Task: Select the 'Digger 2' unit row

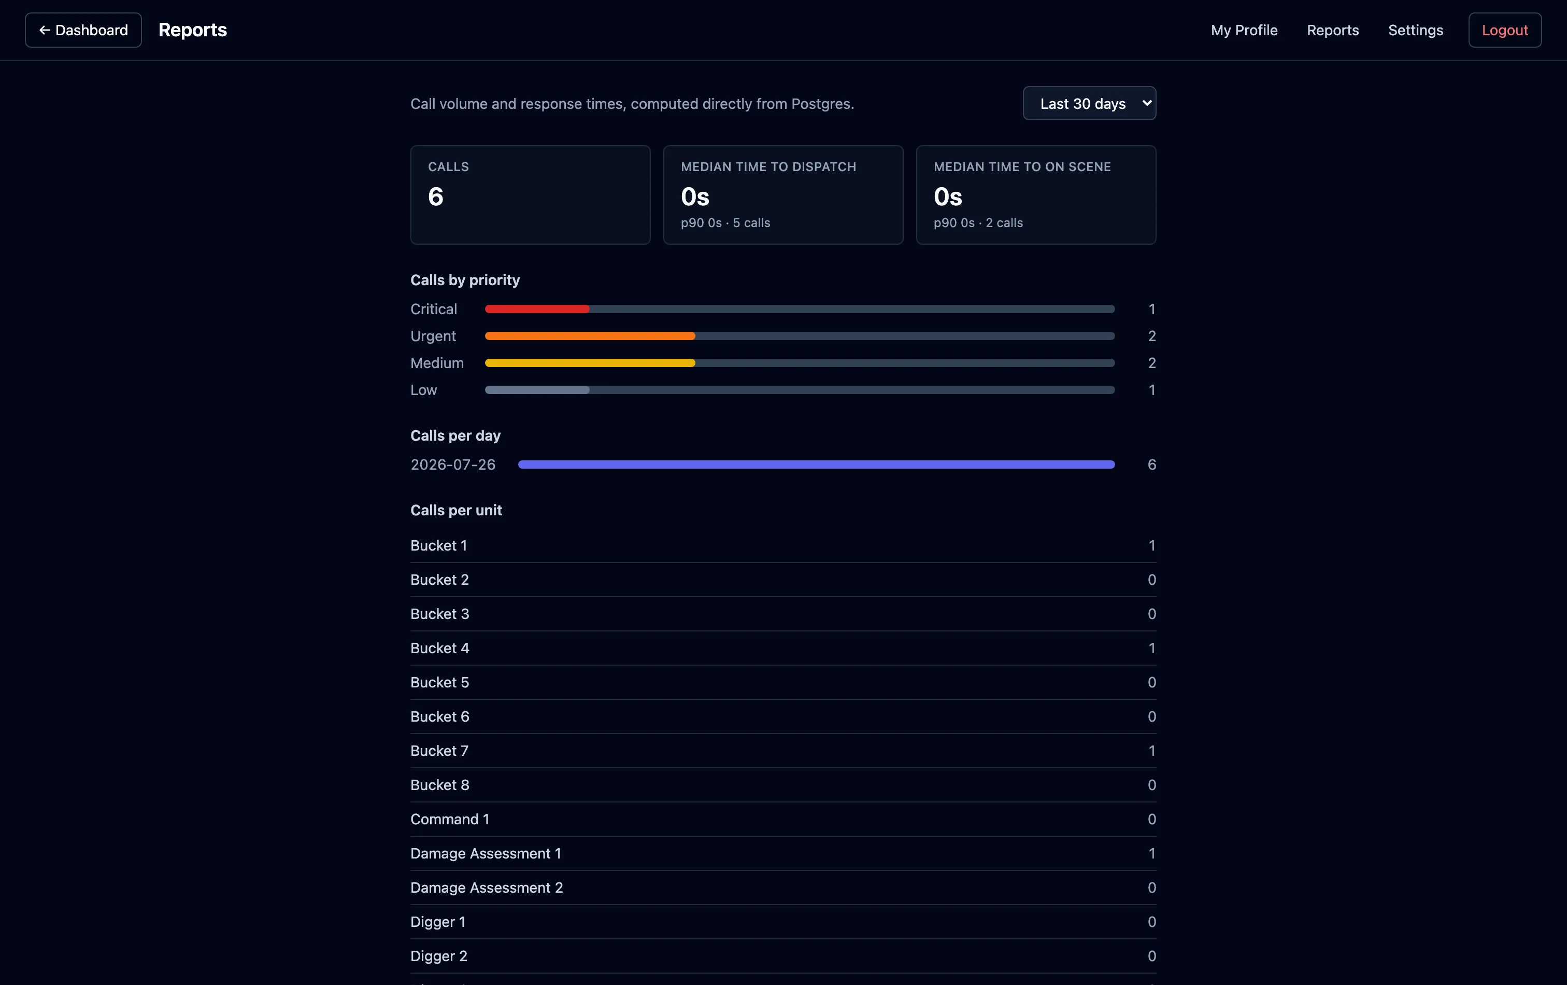Action: [x=783, y=955]
